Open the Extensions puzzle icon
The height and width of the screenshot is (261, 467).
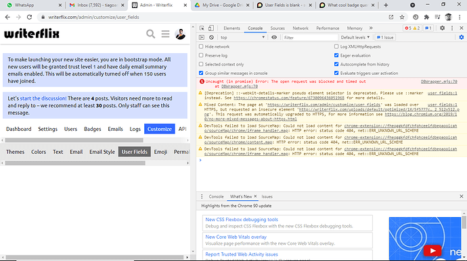(426, 18)
